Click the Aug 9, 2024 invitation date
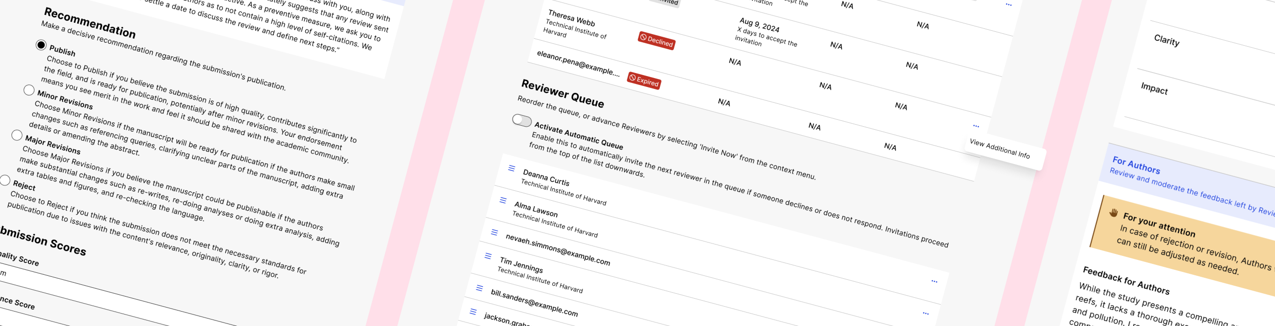1275x326 pixels. (x=760, y=24)
